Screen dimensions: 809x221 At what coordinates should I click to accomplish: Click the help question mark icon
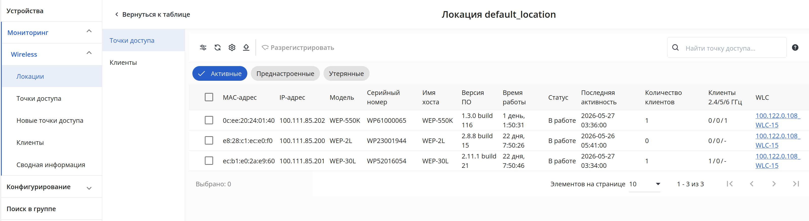pos(795,47)
